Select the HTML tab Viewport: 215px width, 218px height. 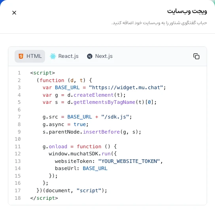click(30, 56)
